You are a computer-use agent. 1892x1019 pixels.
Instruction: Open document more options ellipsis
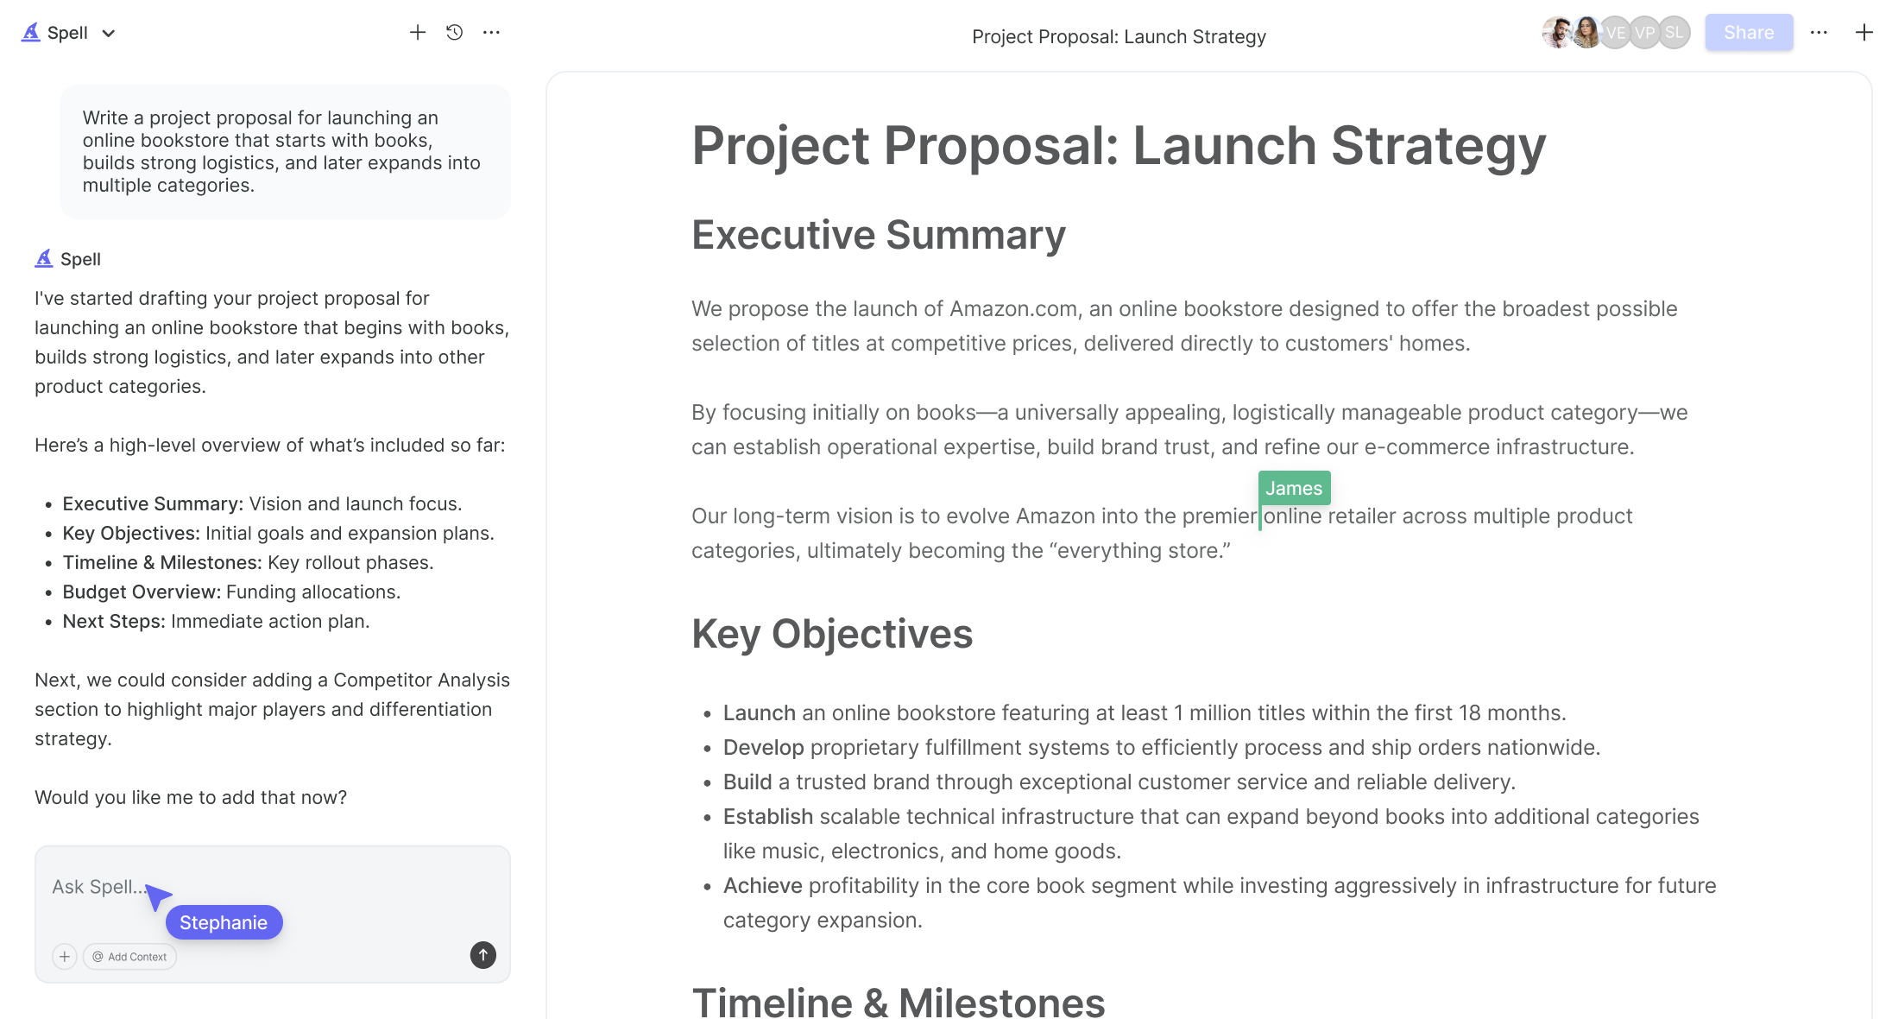tap(1819, 33)
